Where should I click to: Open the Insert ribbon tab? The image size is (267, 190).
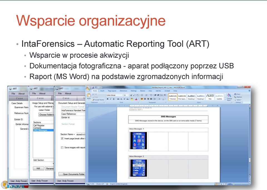[x=102, y=91]
